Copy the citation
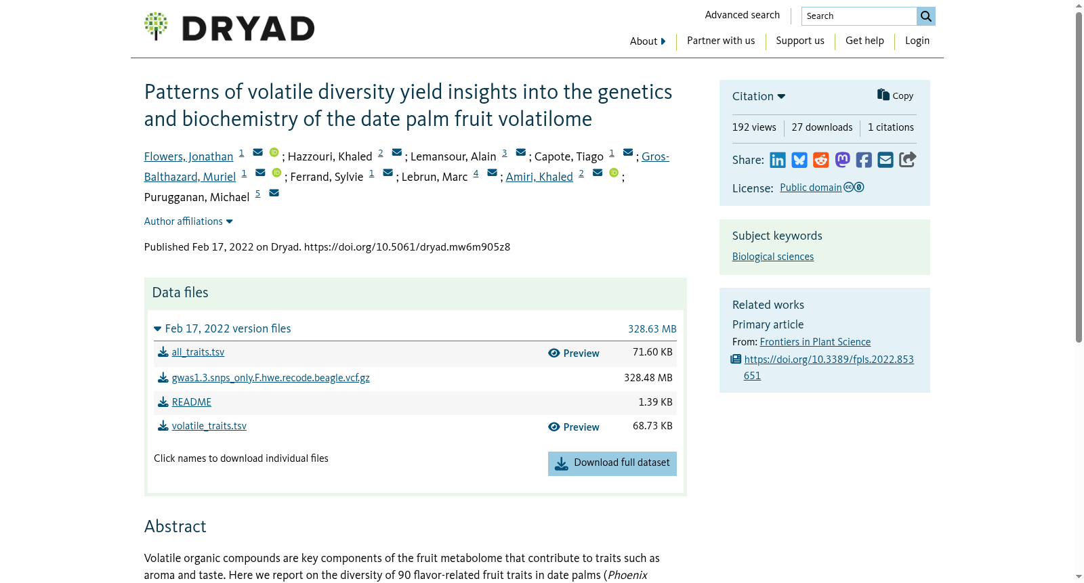Image resolution: width=1084 pixels, height=583 pixels. [x=895, y=95]
